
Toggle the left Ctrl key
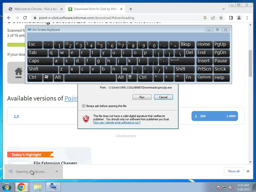tap(35, 77)
